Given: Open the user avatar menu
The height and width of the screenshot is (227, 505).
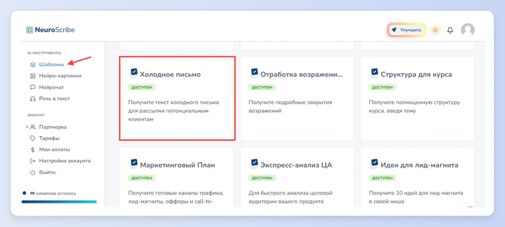Looking at the screenshot, I should 468,30.
